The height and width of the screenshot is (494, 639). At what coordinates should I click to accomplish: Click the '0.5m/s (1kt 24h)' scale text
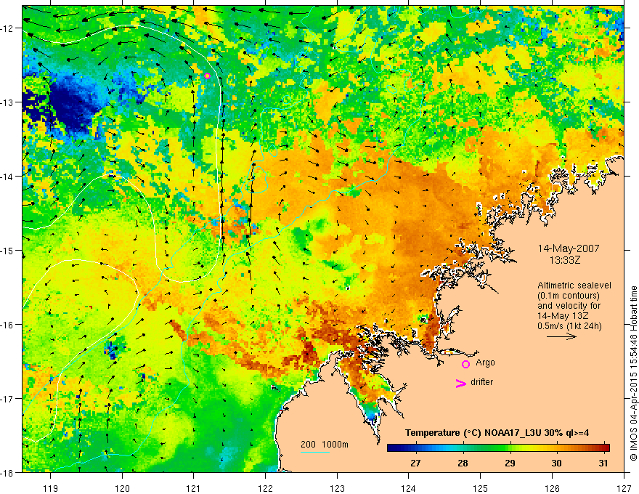coord(569,326)
